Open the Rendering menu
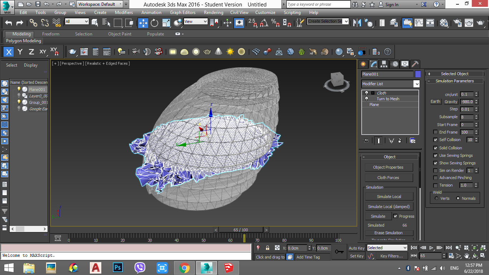This screenshot has width=489, height=275. tap(214, 12)
